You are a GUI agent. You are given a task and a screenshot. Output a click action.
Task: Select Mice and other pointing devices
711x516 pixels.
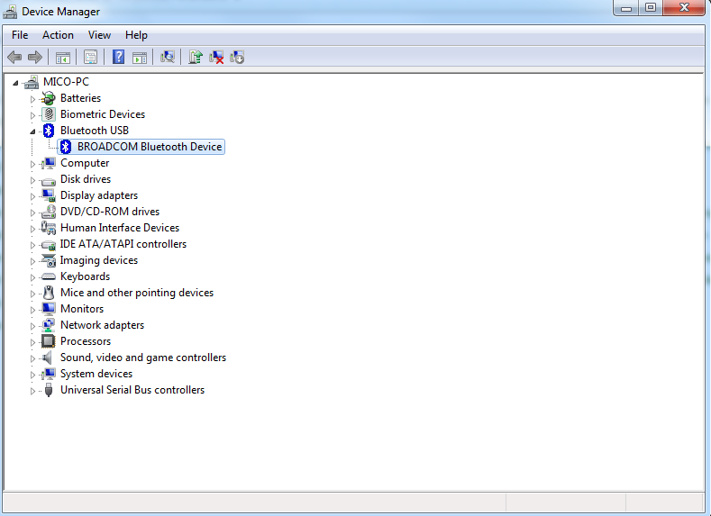pos(136,293)
